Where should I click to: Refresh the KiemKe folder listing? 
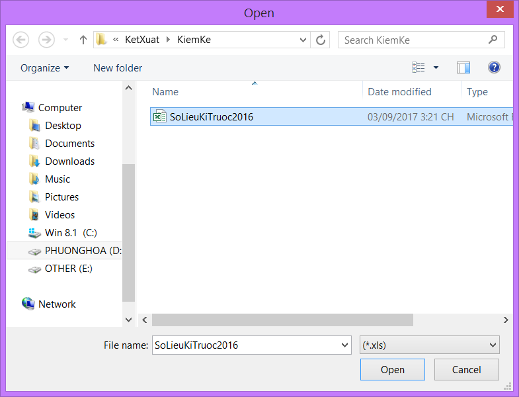(x=321, y=40)
